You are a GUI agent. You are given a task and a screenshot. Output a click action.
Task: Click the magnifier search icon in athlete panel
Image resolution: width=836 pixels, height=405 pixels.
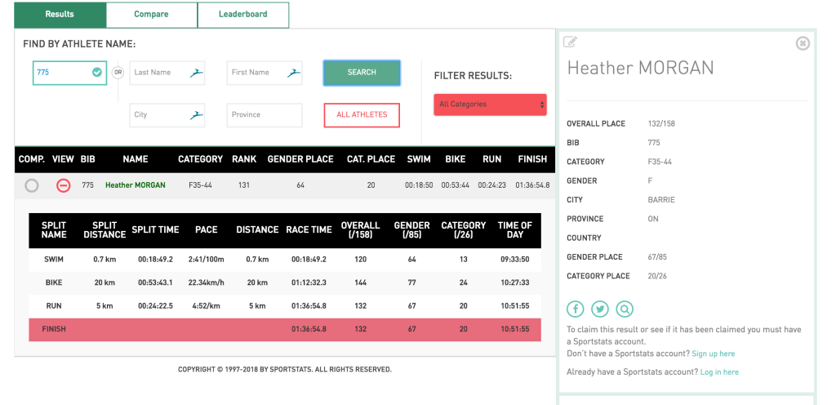[x=625, y=309]
